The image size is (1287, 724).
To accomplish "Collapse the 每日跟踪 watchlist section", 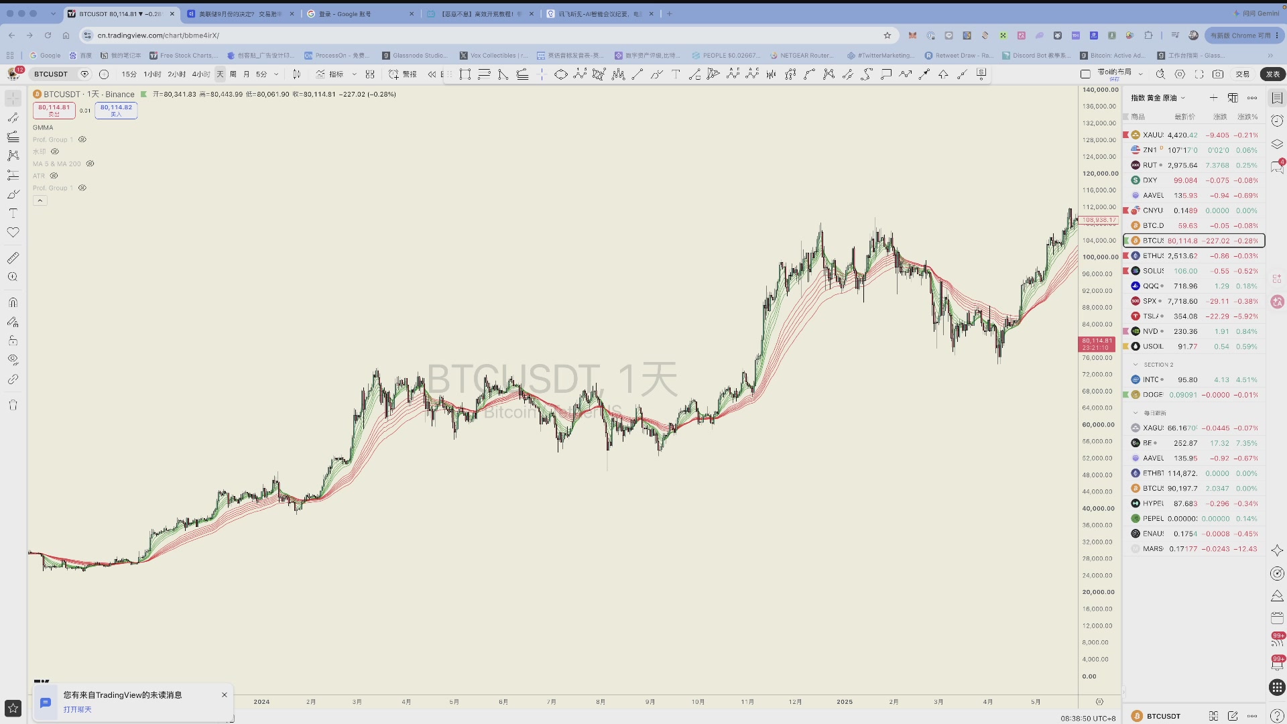I will (1136, 413).
